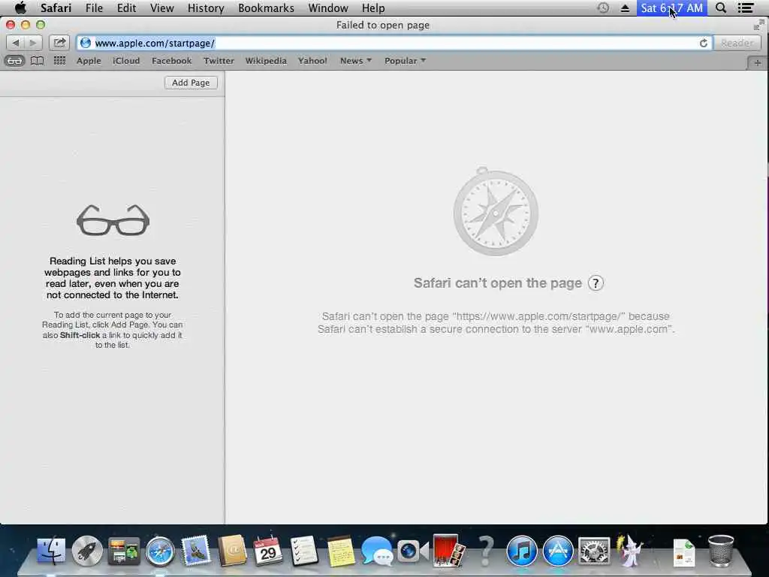Open Safari compass icon in Dock
The image size is (769, 577).
[x=160, y=551]
